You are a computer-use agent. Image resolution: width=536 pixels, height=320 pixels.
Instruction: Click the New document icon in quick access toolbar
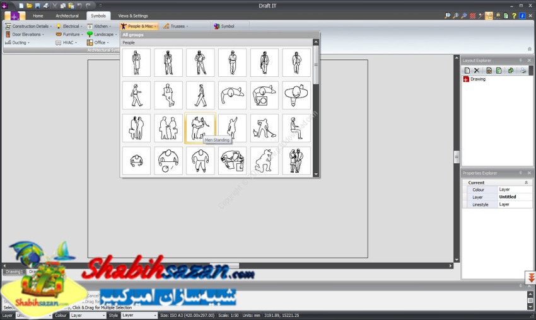pyautogui.click(x=21, y=6)
